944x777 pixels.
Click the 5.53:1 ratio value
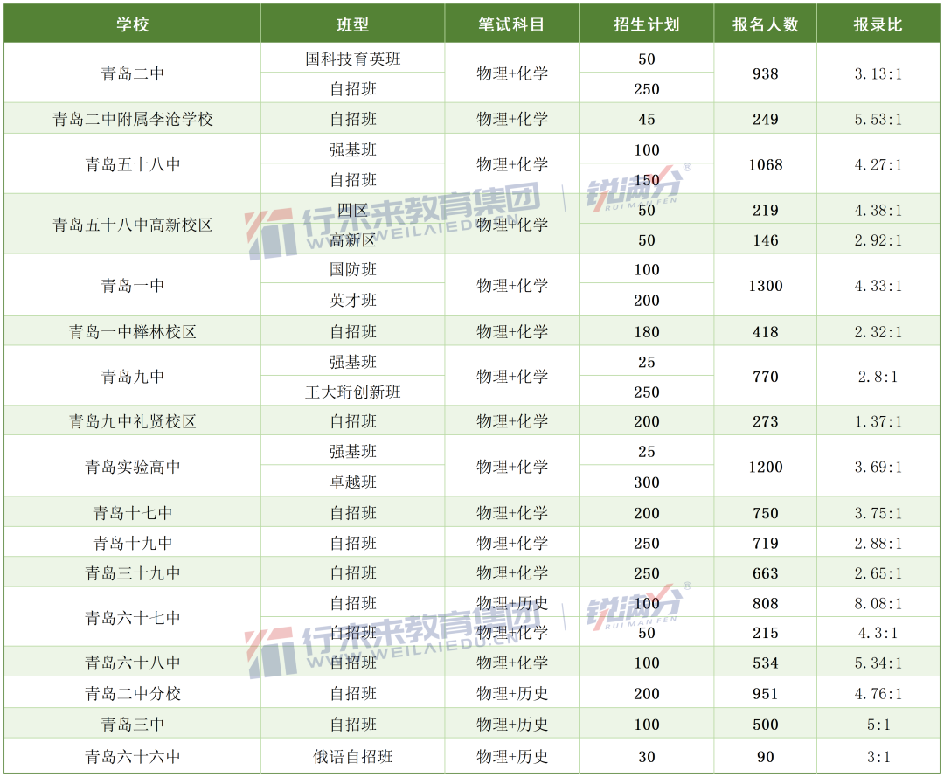tap(878, 119)
